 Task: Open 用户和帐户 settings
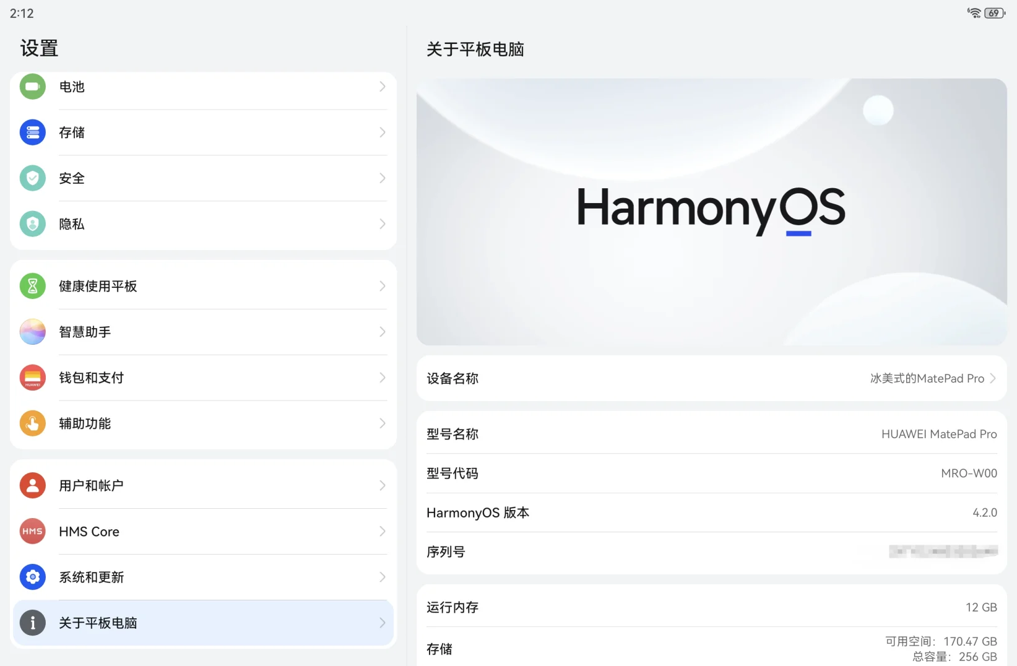pos(203,485)
